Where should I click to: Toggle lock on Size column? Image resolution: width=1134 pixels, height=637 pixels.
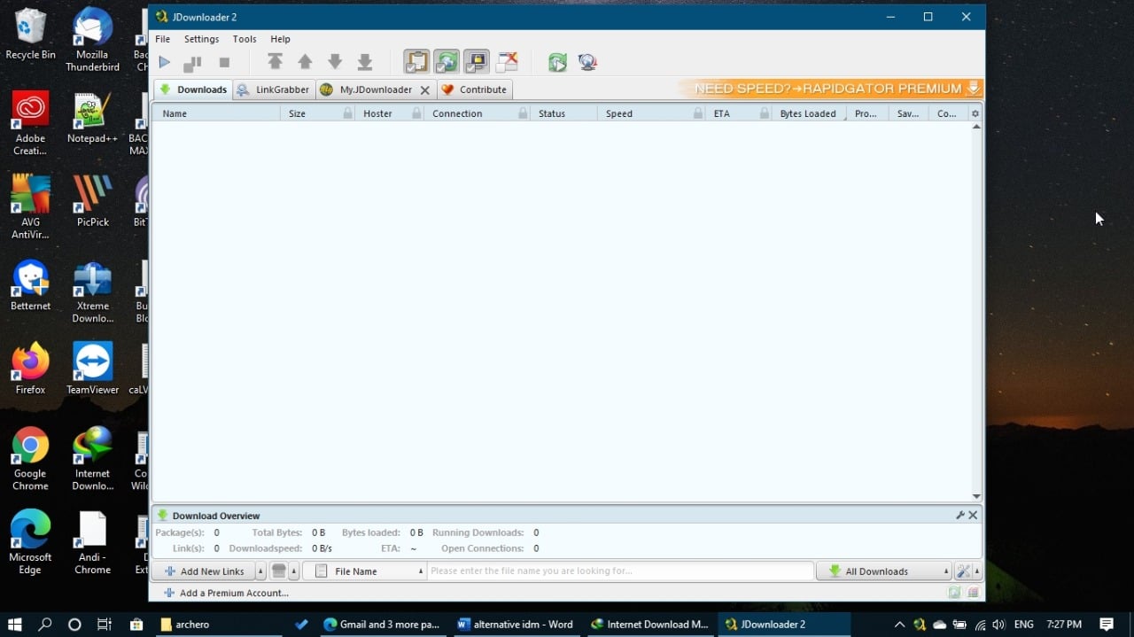click(x=347, y=113)
